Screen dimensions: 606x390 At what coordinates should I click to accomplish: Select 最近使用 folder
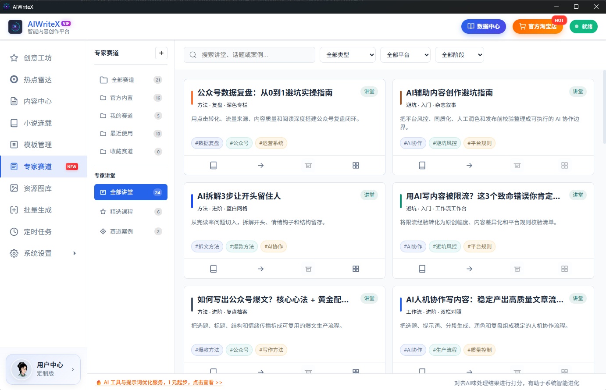point(131,133)
